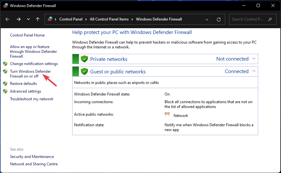The width and height of the screenshot is (281, 173).
Task: Click green shield icon for Private networks
Action: (x=84, y=59)
